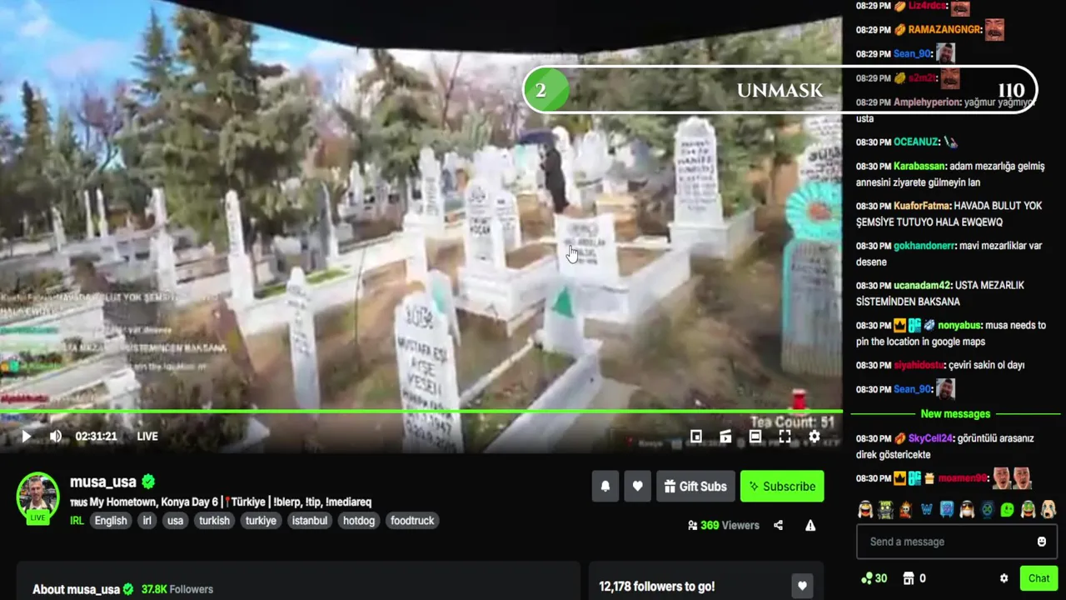Click the play button in the video player
1066x600 pixels.
[x=26, y=436]
